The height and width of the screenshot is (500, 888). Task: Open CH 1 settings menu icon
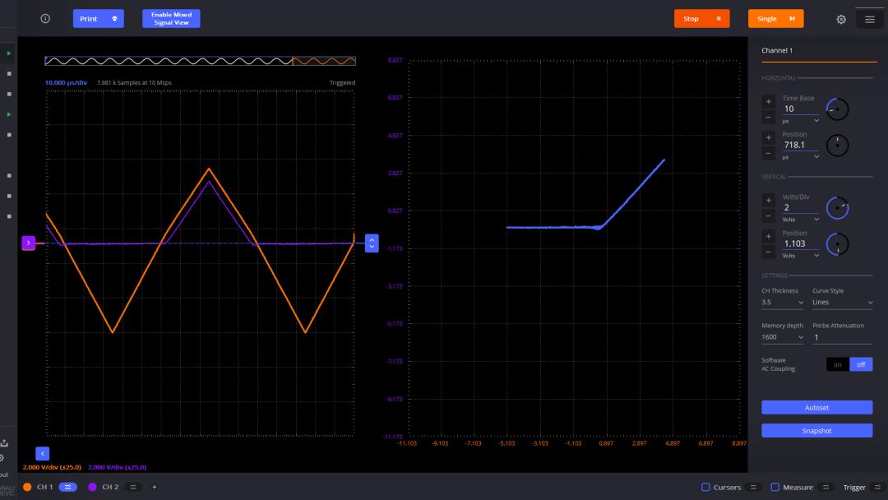pyautogui.click(x=68, y=487)
